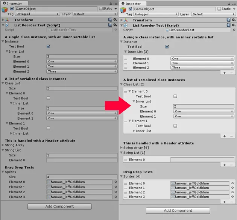Viewport: 237px width, 220px height.
Task: Click plus icon under right Class List [2]
Action: tap(225, 136)
